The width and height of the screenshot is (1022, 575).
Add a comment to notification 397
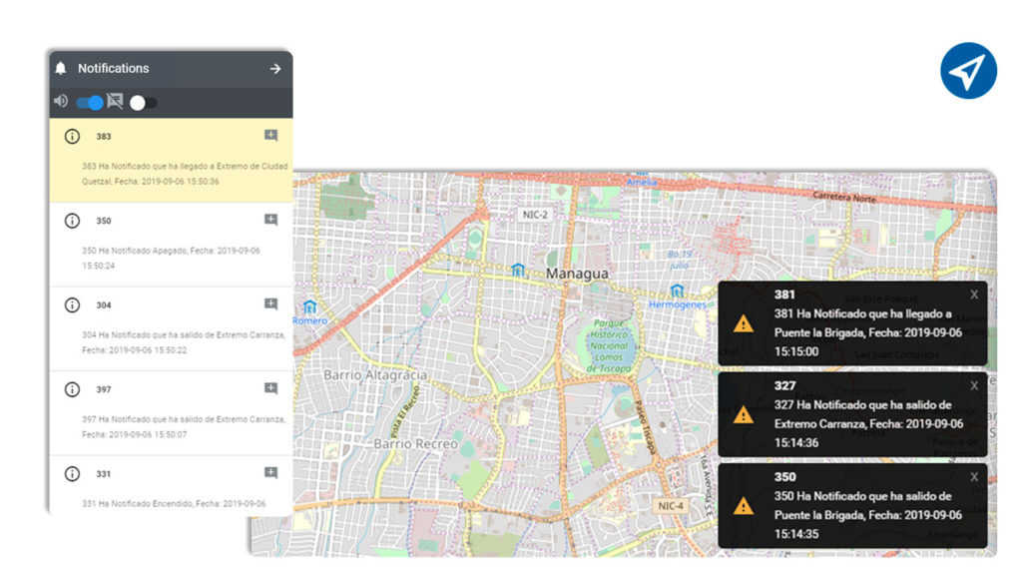pyautogui.click(x=271, y=388)
